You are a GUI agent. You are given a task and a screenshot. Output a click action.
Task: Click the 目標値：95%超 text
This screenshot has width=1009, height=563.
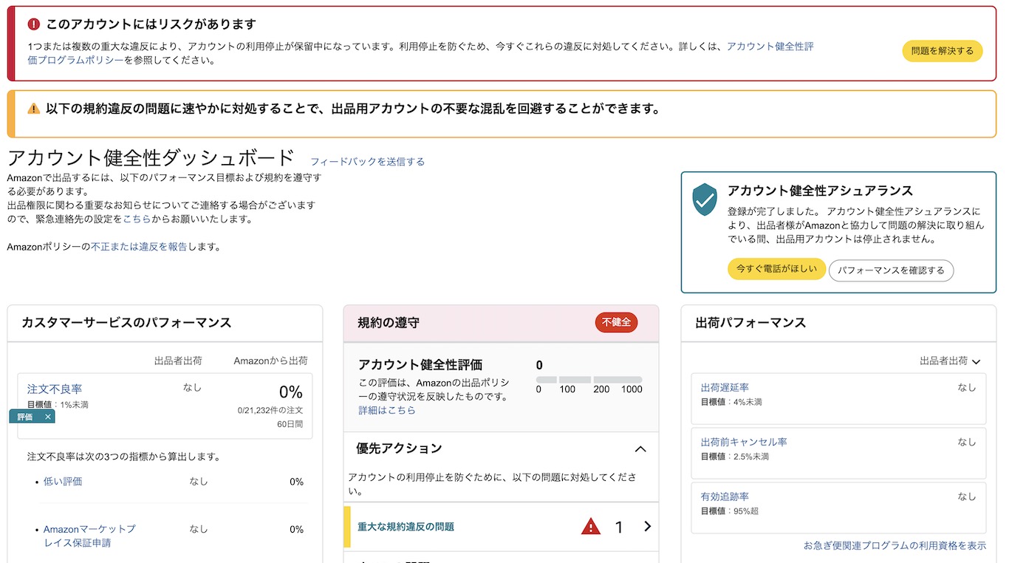730,511
